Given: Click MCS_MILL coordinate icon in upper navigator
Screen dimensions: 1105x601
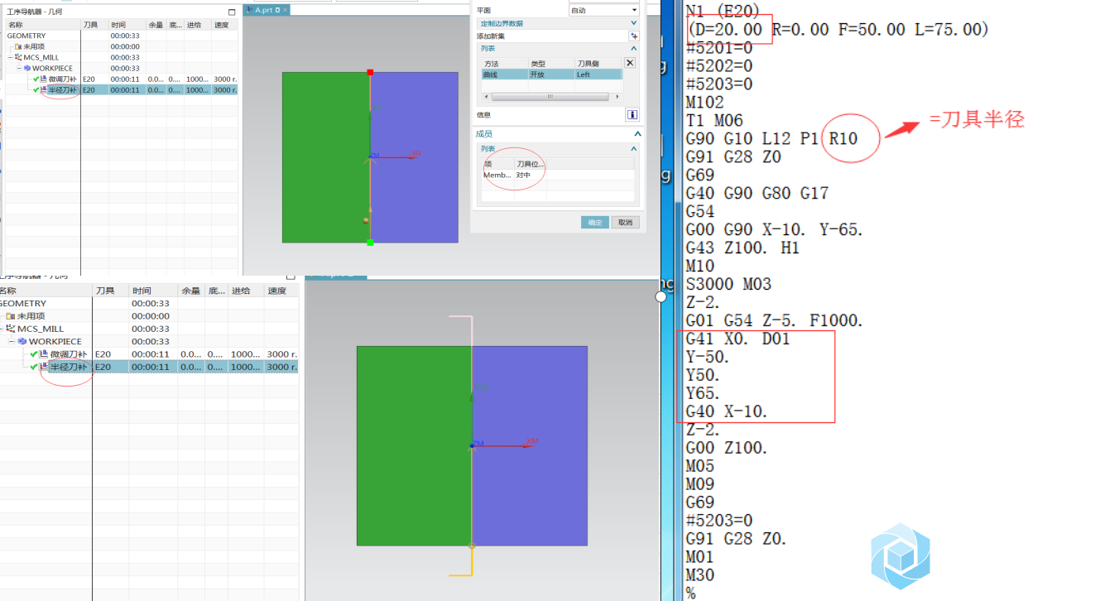Looking at the screenshot, I should click(x=18, y=57).
